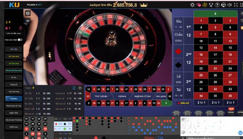Open the Blockchain Pokdeng game
The height and width of the screenshot is (139, 243).
coord(14,120)
